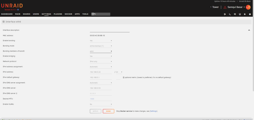
Task: Open the Settings menu tab
Action: coord(46,14)
